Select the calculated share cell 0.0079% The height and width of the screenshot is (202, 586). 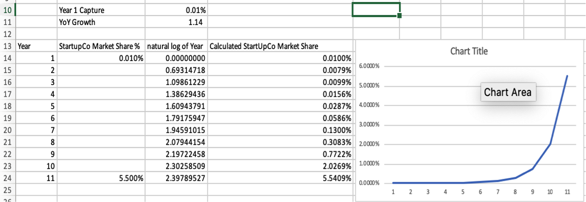tap(280, 70)
